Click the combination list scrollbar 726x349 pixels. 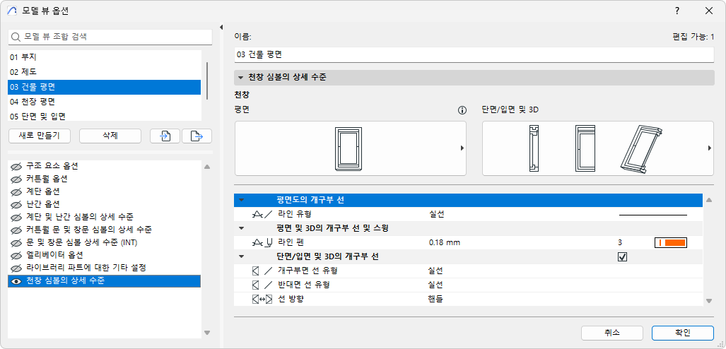207,81
